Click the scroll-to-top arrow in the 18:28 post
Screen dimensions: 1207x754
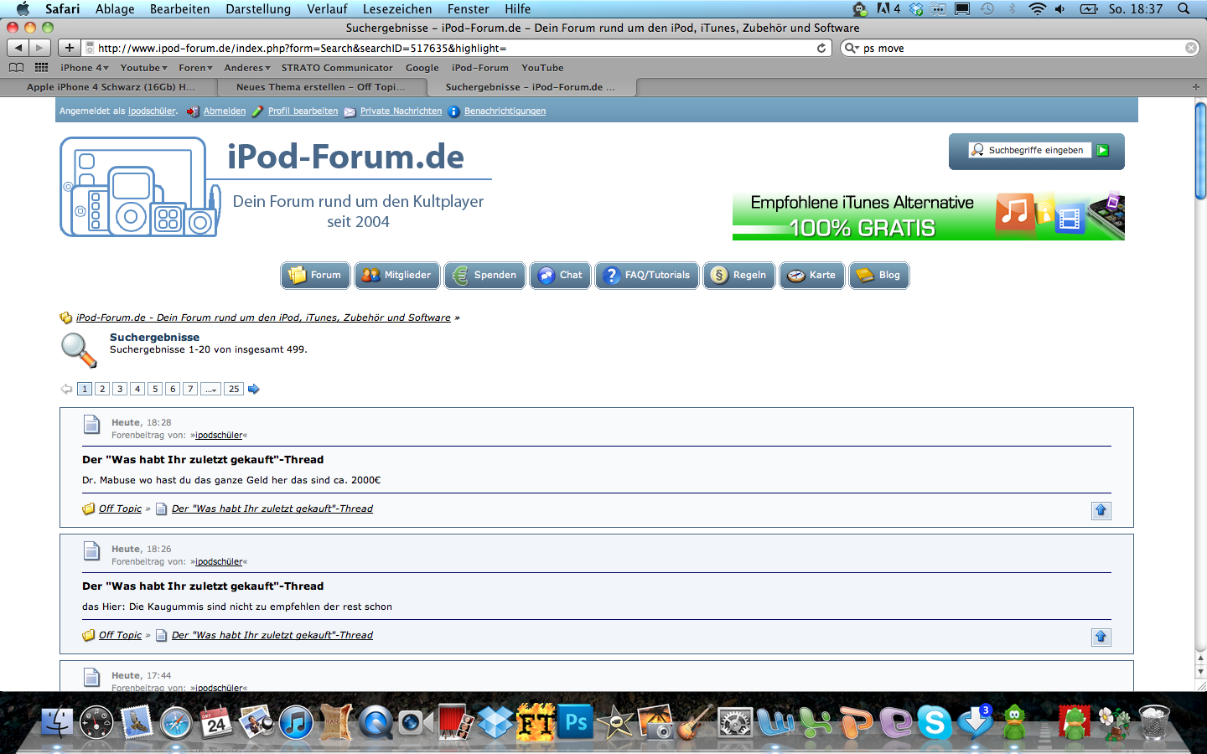click(1101, 510)
